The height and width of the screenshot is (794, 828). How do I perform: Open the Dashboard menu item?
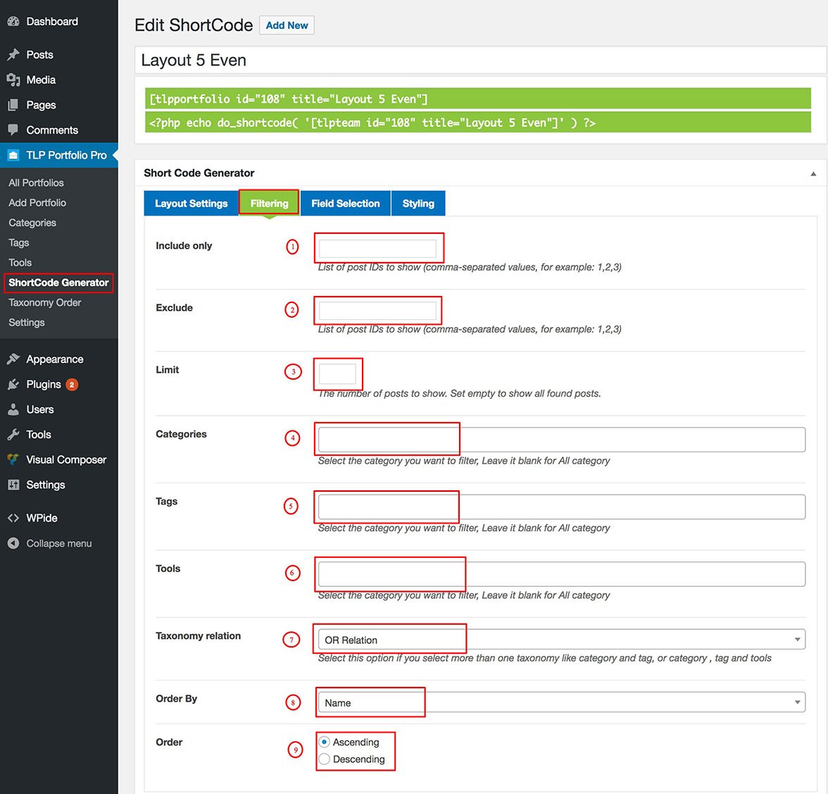(x=59, y=22)
